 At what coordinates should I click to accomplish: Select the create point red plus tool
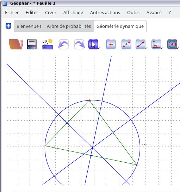click(111, 44)
